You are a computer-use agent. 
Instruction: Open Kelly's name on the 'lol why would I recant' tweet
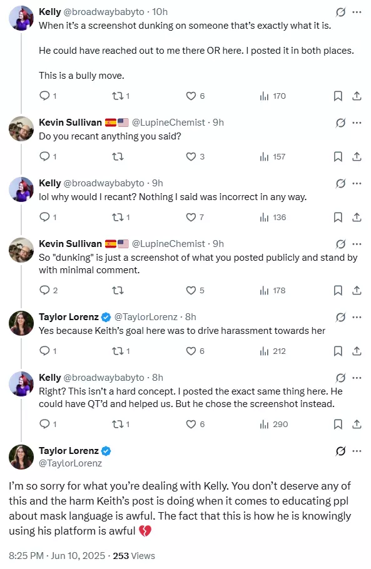49,183
